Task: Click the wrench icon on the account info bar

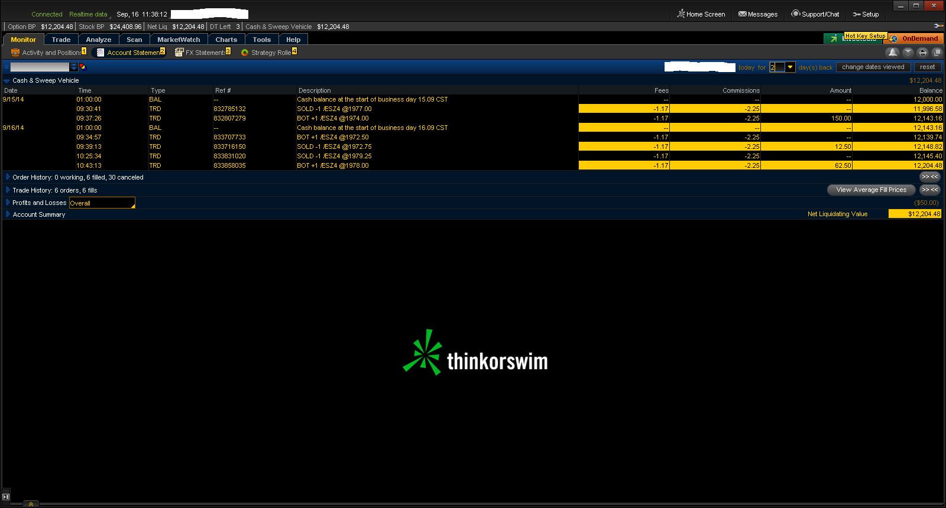Action: click(x=938, y=26)
